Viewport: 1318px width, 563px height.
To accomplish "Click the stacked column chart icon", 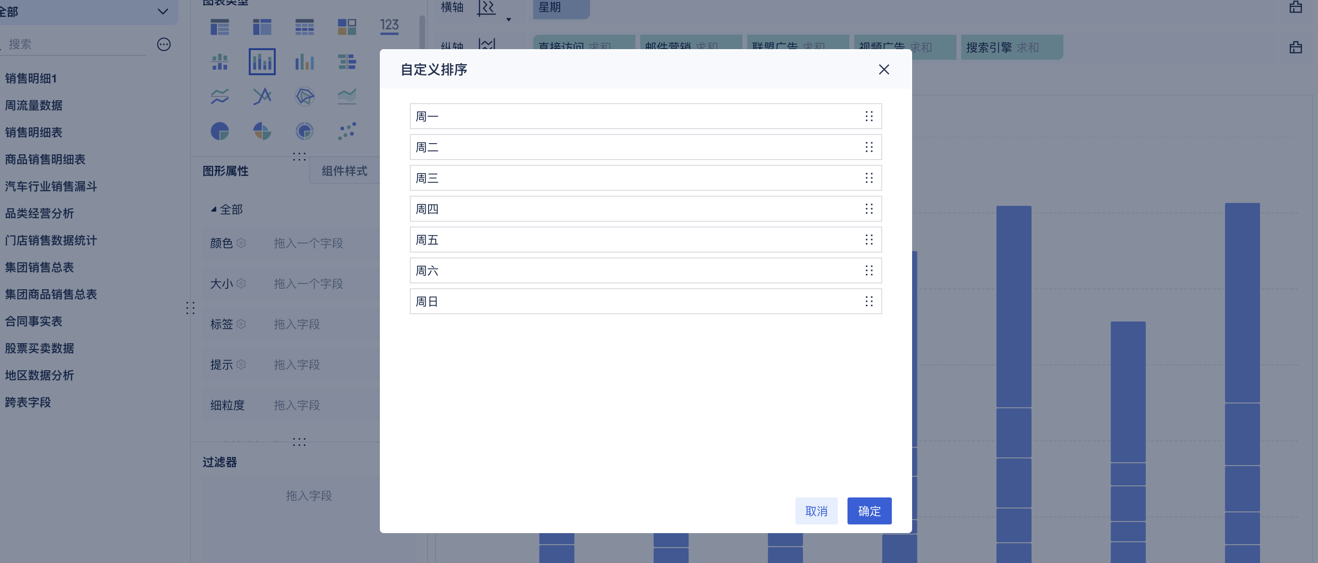I will point(262,62).
